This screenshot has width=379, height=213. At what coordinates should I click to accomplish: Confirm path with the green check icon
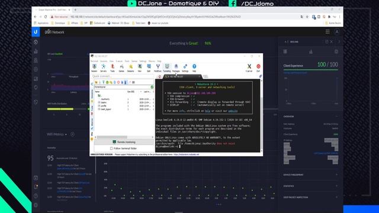click(x=152, y=87)
